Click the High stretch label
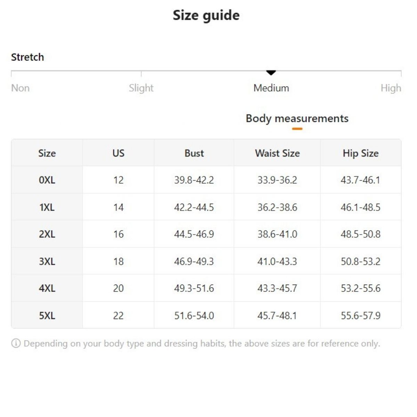The width and height of the screenshot is (417, 417). pos(391,88)
